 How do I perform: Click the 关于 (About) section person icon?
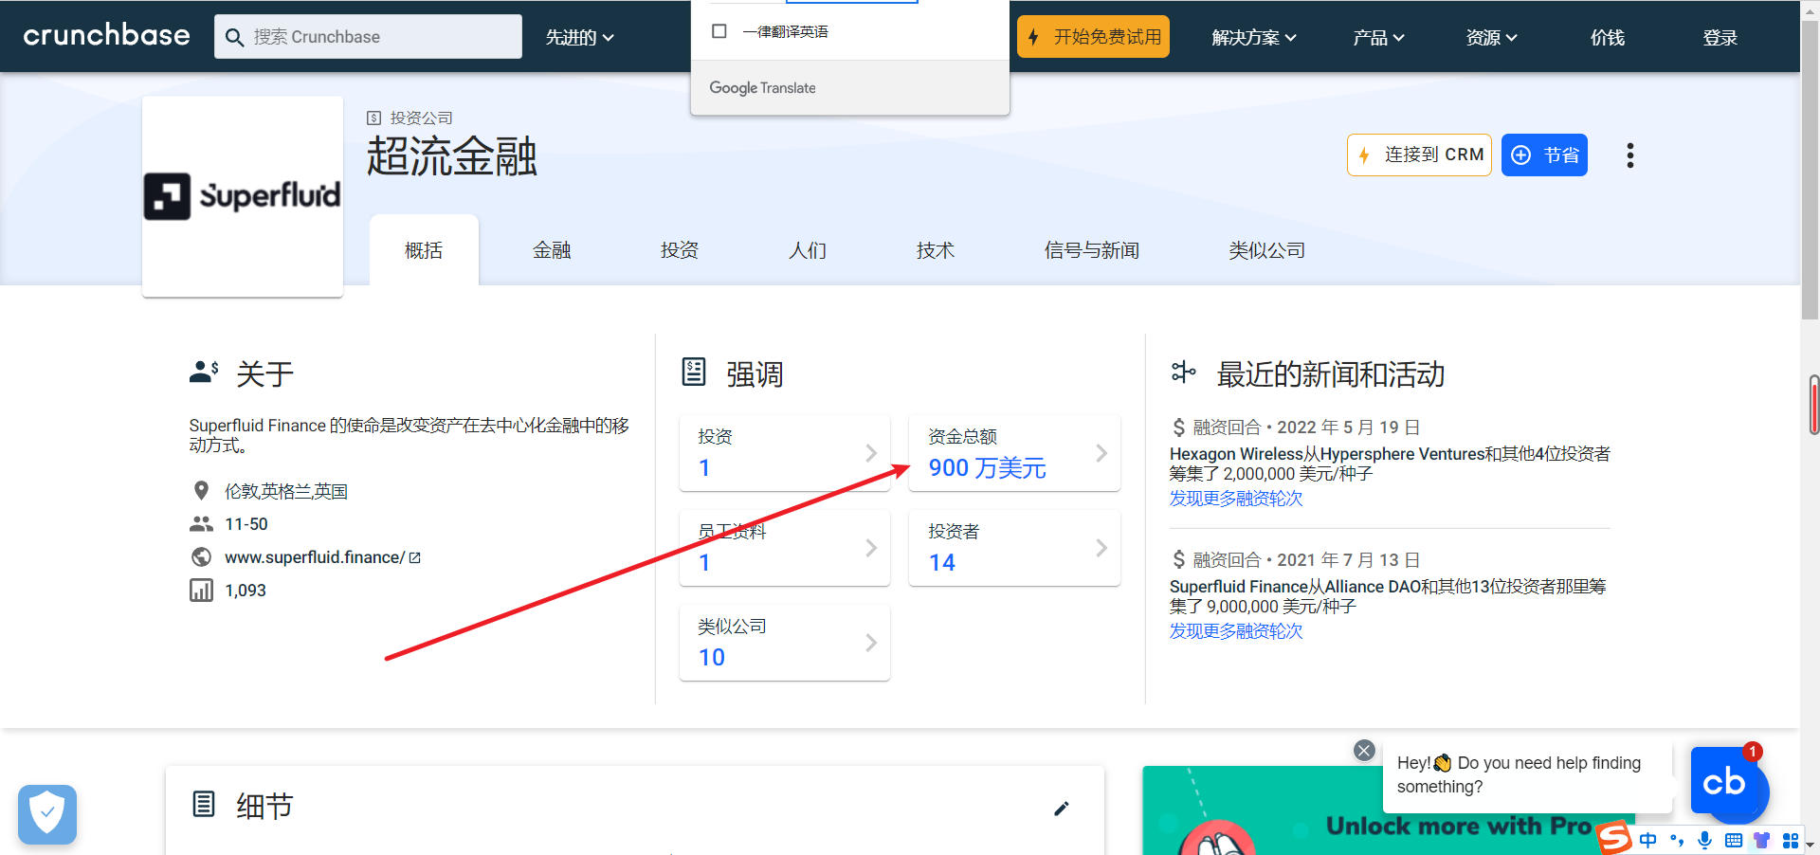point(204,373)
